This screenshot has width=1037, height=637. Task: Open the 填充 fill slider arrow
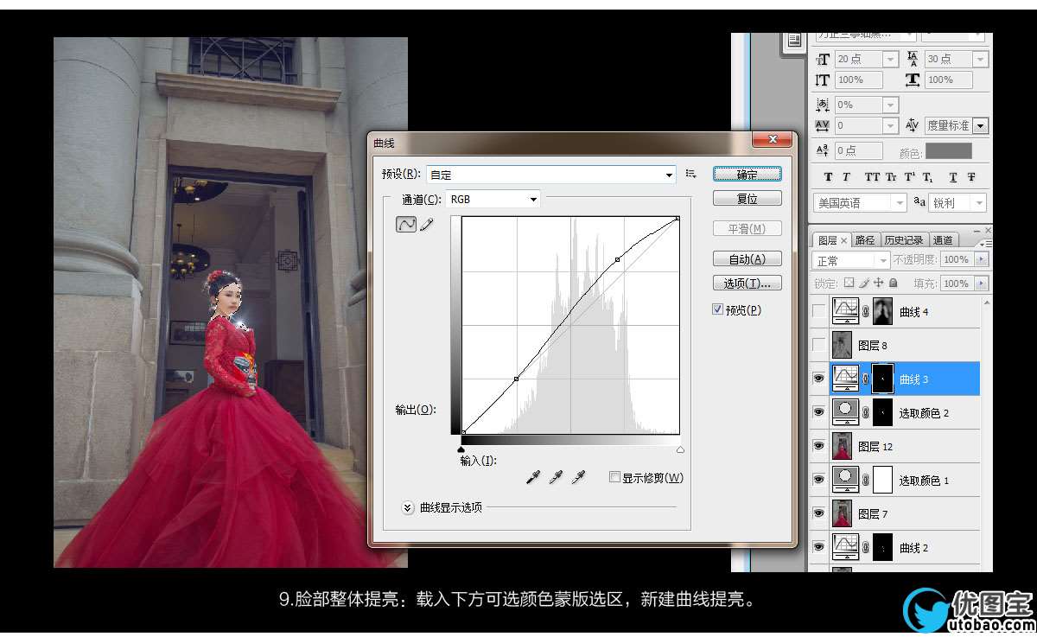pos(980,283)
